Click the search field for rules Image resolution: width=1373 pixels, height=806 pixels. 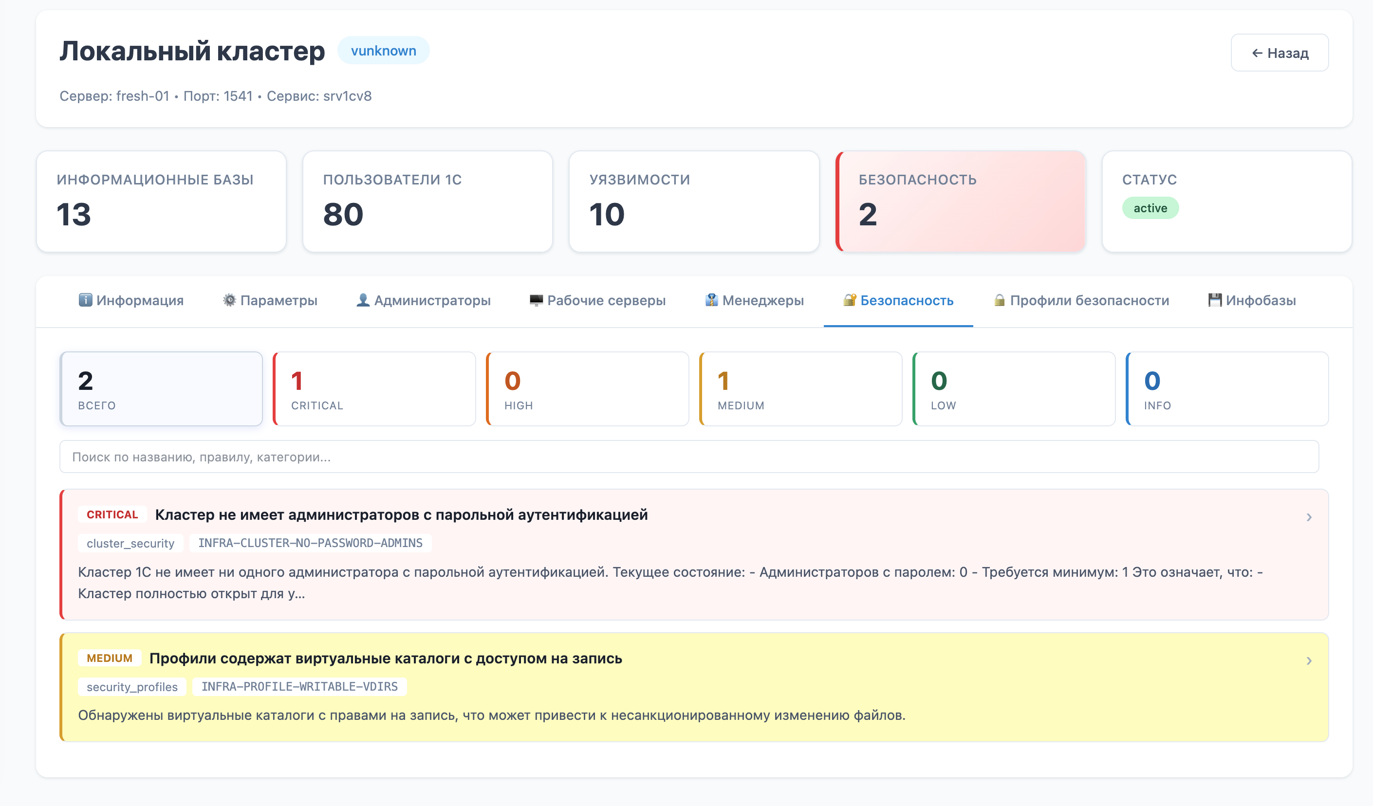(x=686, y=457)
